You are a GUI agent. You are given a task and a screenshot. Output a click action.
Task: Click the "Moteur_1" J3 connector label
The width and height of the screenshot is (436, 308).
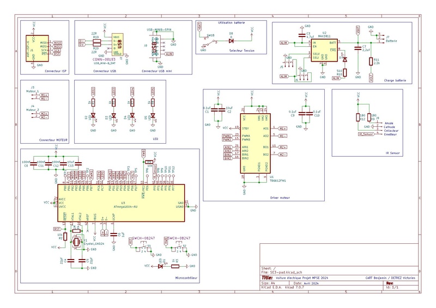click(x=33, y=91)
